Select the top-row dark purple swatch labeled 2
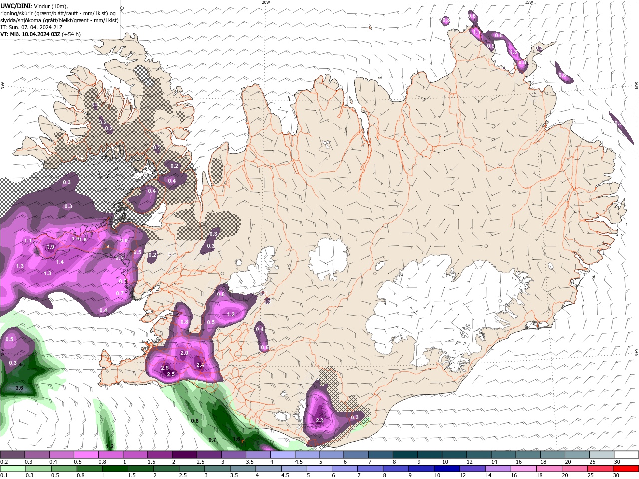The image size is (639, 479). coord(184,455)
